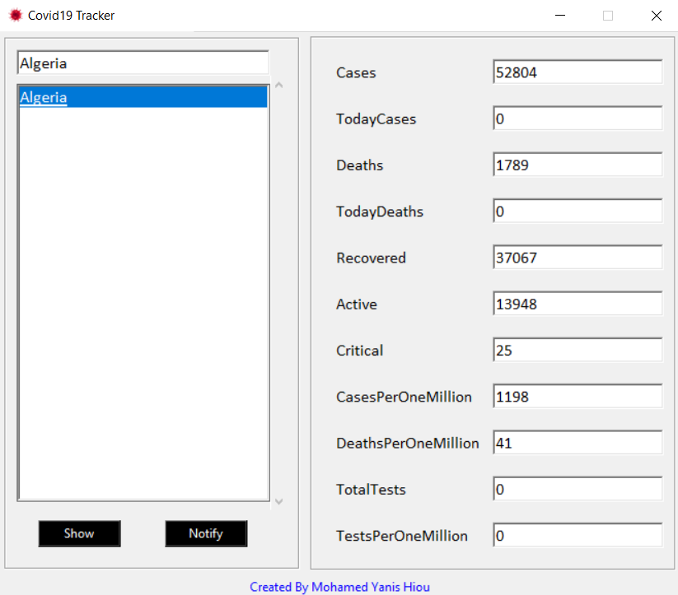Click the Notify button
This screenshot has height=595, width=678.
point(206,533)
